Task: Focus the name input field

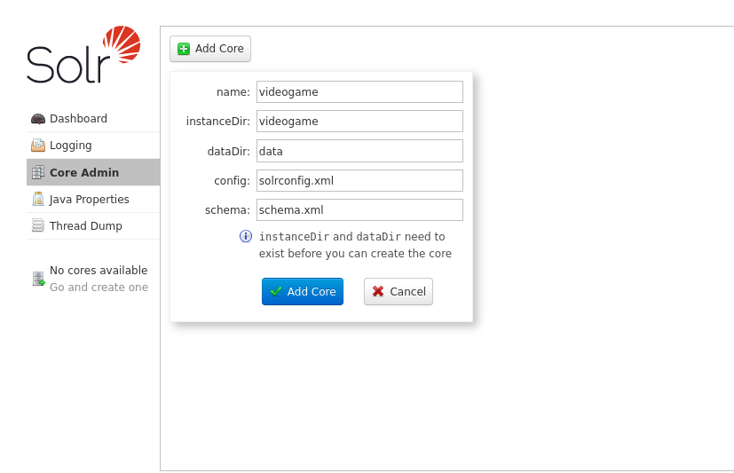Action: (x=359, y=92)
